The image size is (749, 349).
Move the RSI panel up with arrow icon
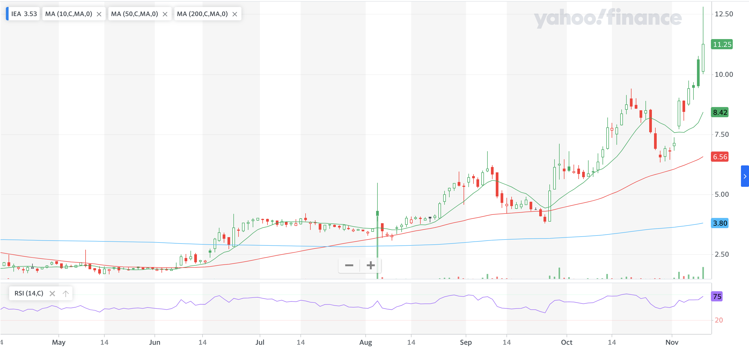66,294
